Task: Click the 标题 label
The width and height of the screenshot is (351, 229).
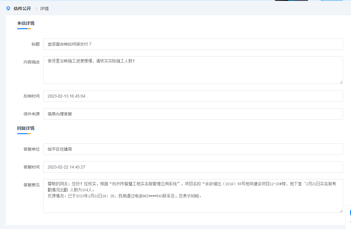Action: coord(36,44)
